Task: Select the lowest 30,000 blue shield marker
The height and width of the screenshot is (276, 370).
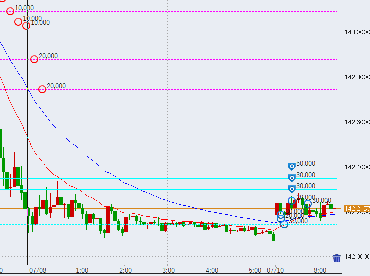Action: pos(291,189)
